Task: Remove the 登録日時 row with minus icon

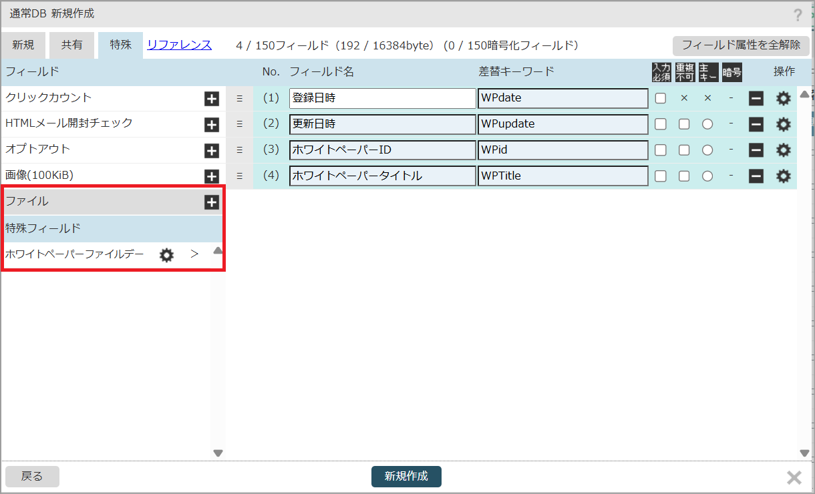Action: coord(756,99)
